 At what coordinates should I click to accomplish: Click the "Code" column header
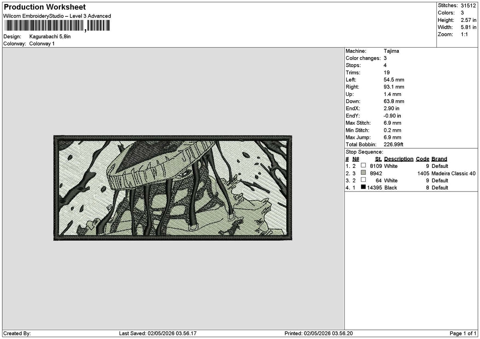pos(422,159)
